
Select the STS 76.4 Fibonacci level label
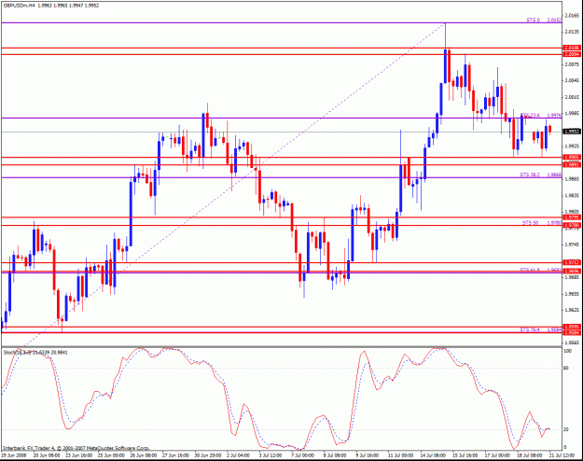(x=530, y=329)
